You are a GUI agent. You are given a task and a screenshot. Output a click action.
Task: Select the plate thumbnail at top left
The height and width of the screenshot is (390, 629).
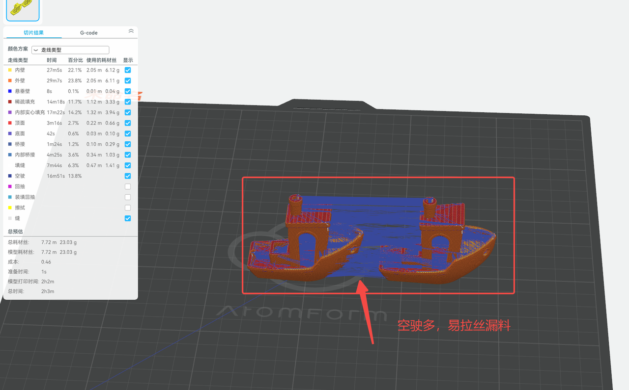tap(23, 10)
